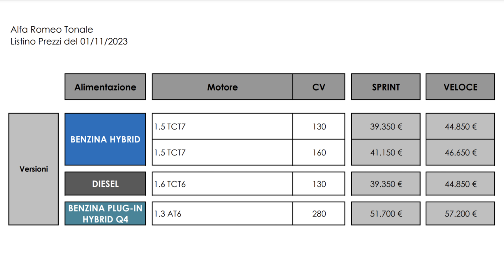Select the SPRINT trim header

[385, 87]
